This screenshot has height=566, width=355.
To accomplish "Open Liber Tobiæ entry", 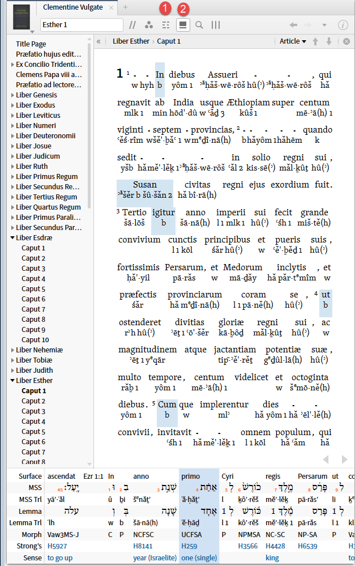I will pos(34,360).
